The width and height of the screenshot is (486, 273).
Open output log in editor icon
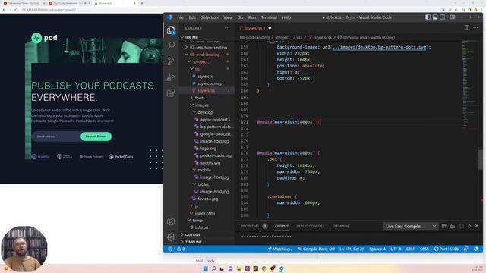pyautogui.click(x=461, y=226)
